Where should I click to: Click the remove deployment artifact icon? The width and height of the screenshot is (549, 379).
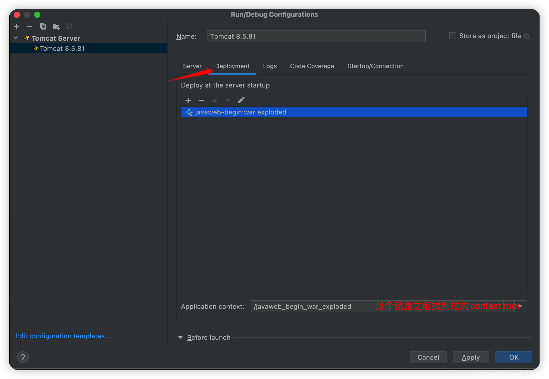point(201,100)
